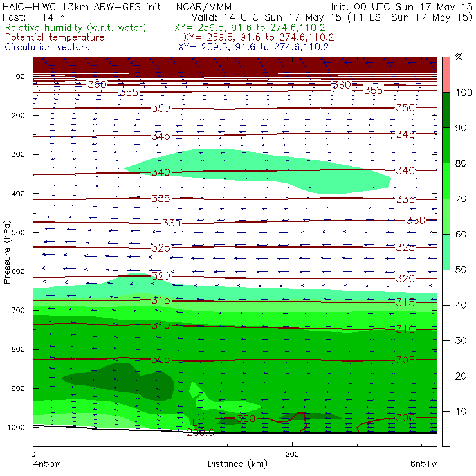Click the "20" colorbar label

[461, 376]
